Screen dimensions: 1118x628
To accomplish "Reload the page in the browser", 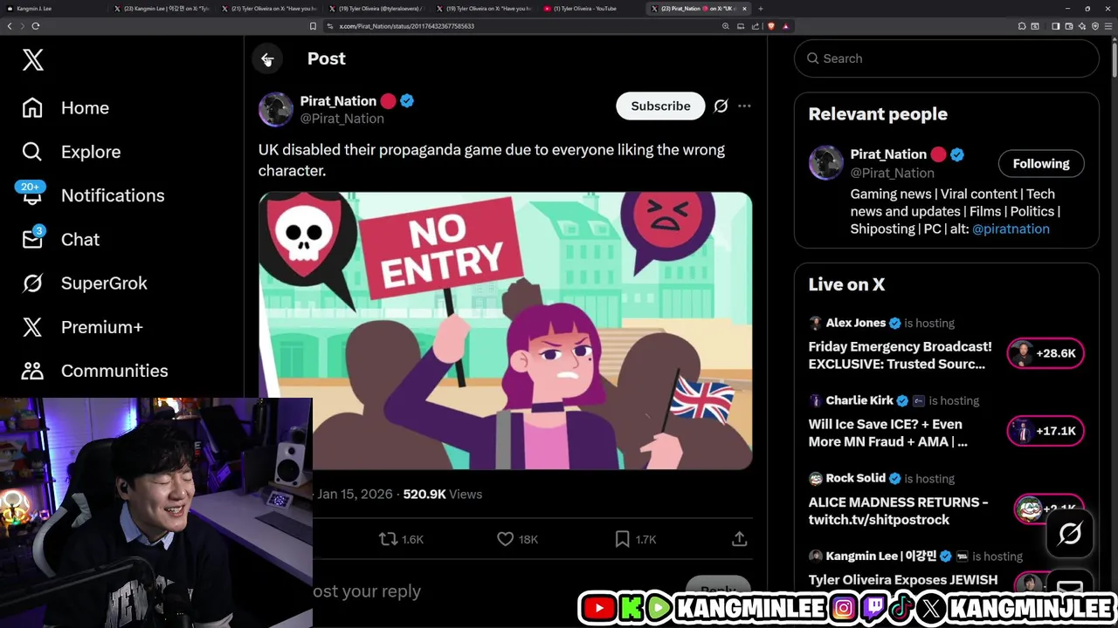I will (x=36, y=26).
